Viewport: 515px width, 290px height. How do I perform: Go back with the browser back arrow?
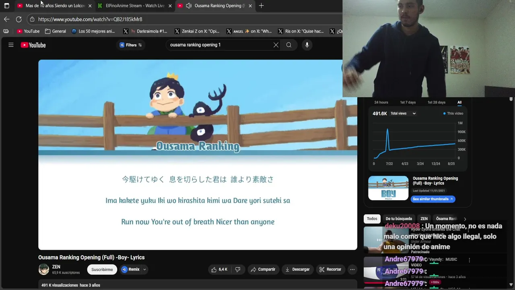click(x=6, y=19)
